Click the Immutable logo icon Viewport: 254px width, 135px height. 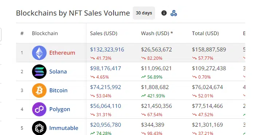pyautogui.click(x=39, y=128)
